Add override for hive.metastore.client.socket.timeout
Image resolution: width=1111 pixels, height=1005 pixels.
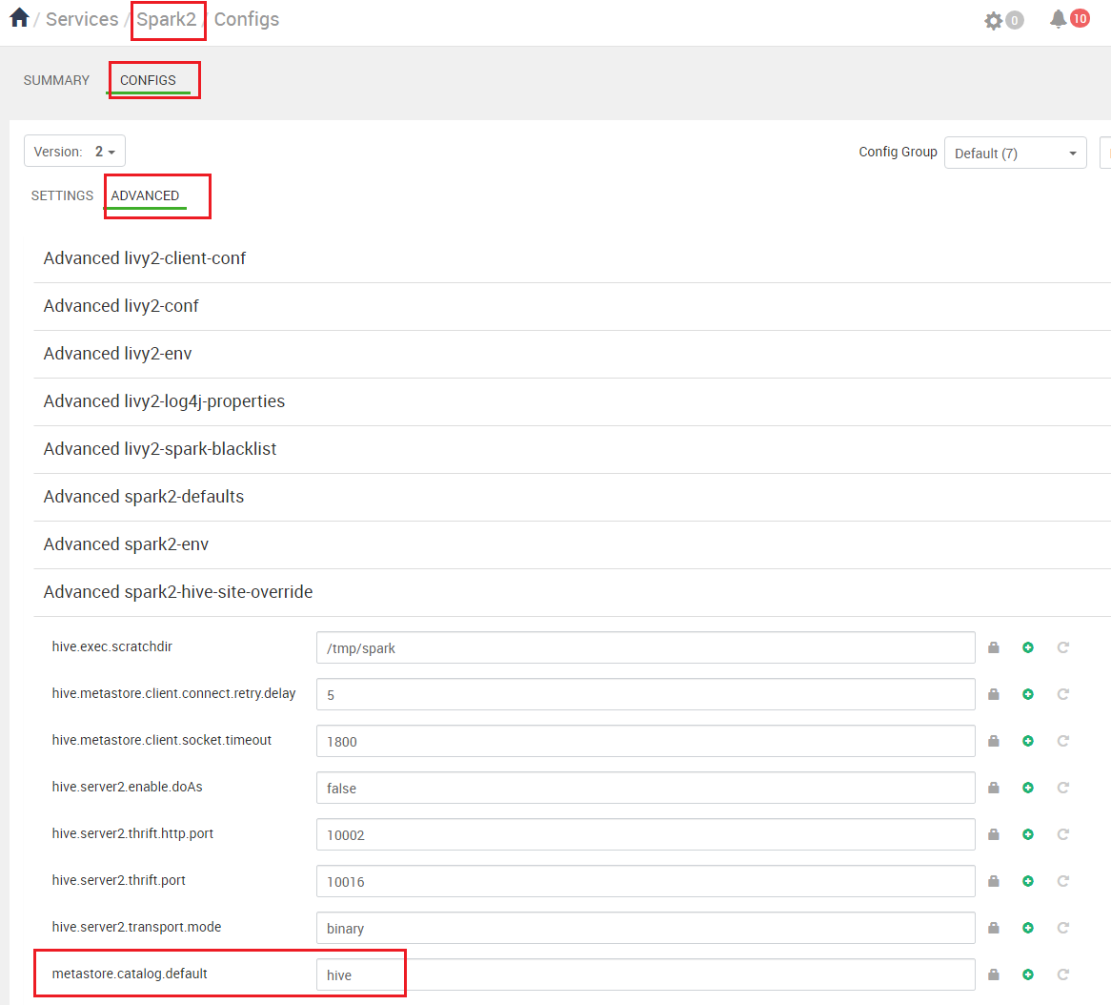tap(1028, 741)
